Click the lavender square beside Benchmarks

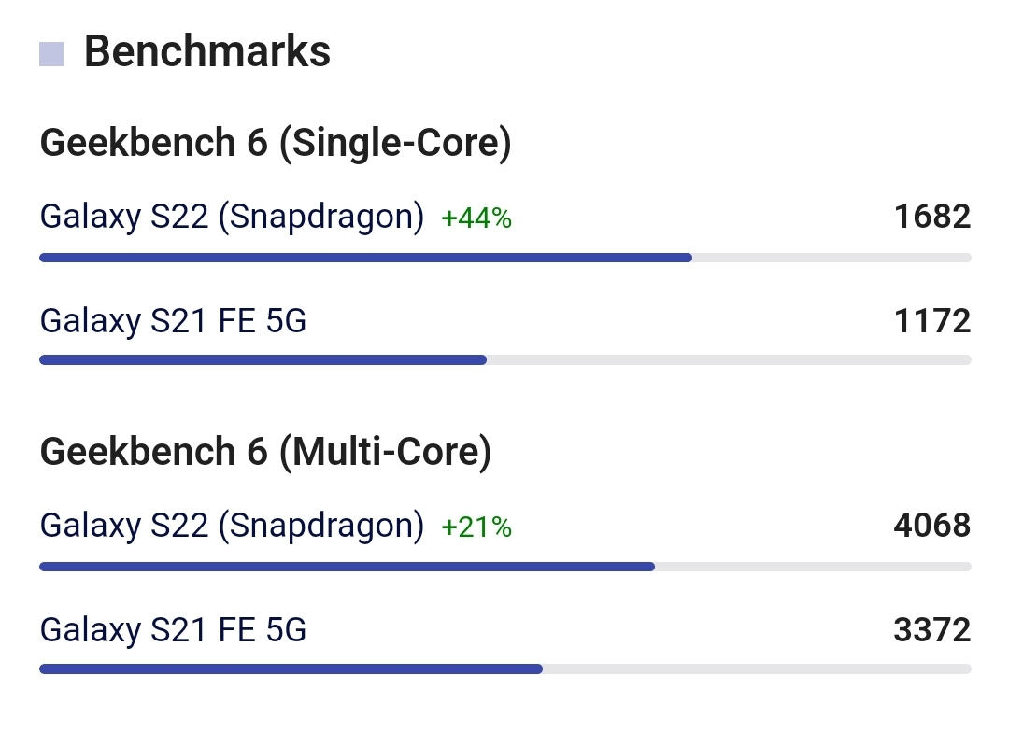point(51,54)
